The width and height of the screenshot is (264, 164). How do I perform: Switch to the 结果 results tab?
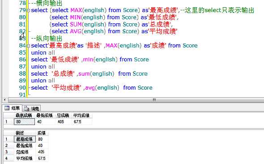(13, 108)
